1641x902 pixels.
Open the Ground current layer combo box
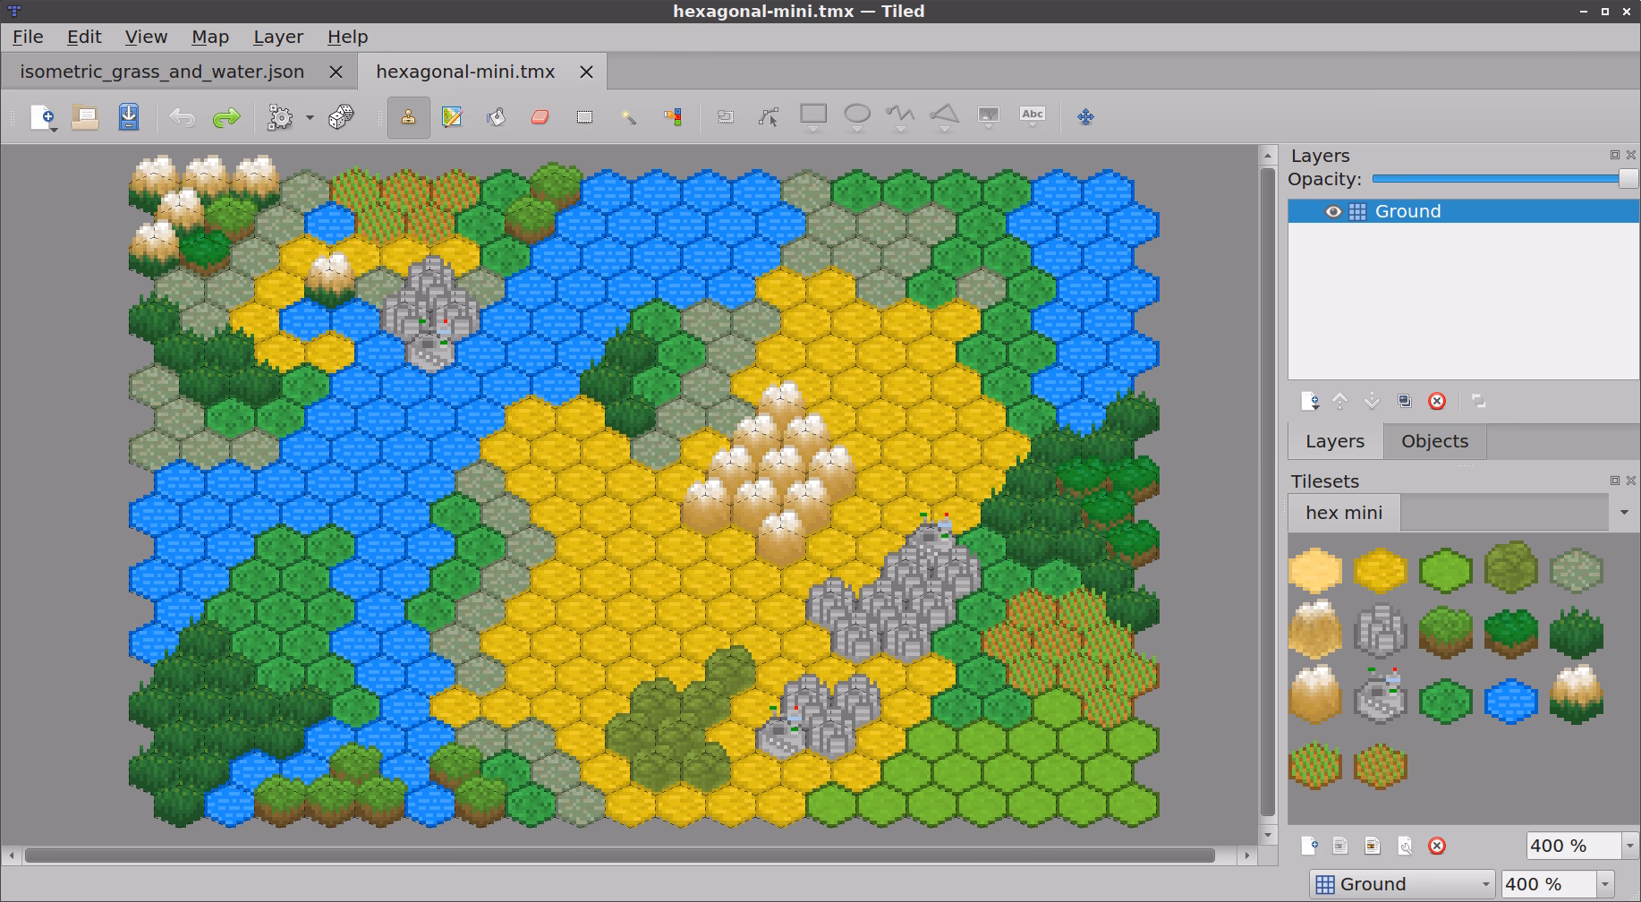click(x=1402, y=884)
